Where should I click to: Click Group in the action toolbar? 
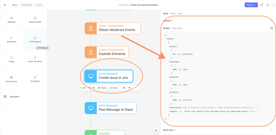[114, 88]
